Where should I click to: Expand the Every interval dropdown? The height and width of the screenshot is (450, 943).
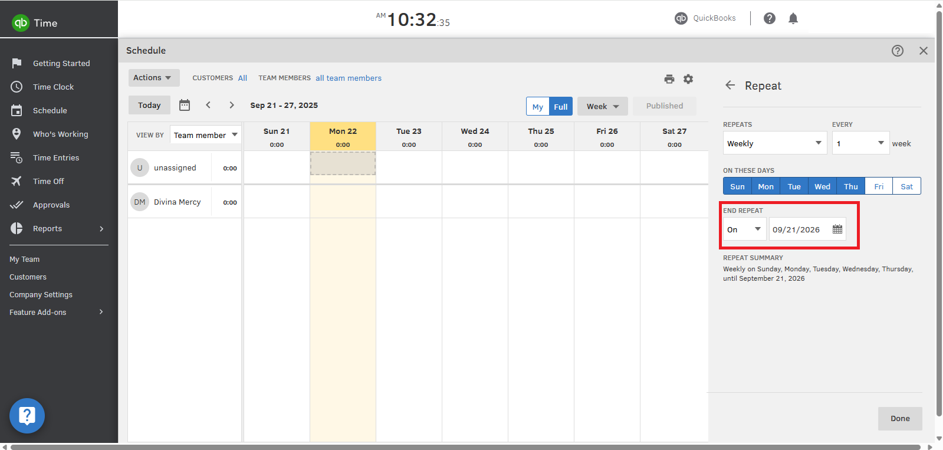pyautogui.click(x=860, y=143)
